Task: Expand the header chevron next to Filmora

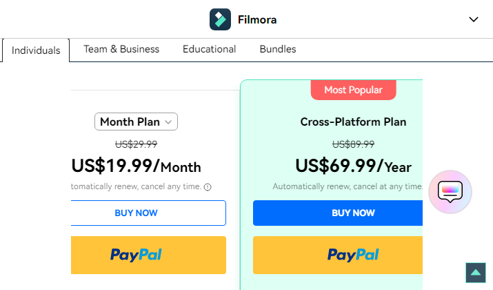Action: coord(474,19)
